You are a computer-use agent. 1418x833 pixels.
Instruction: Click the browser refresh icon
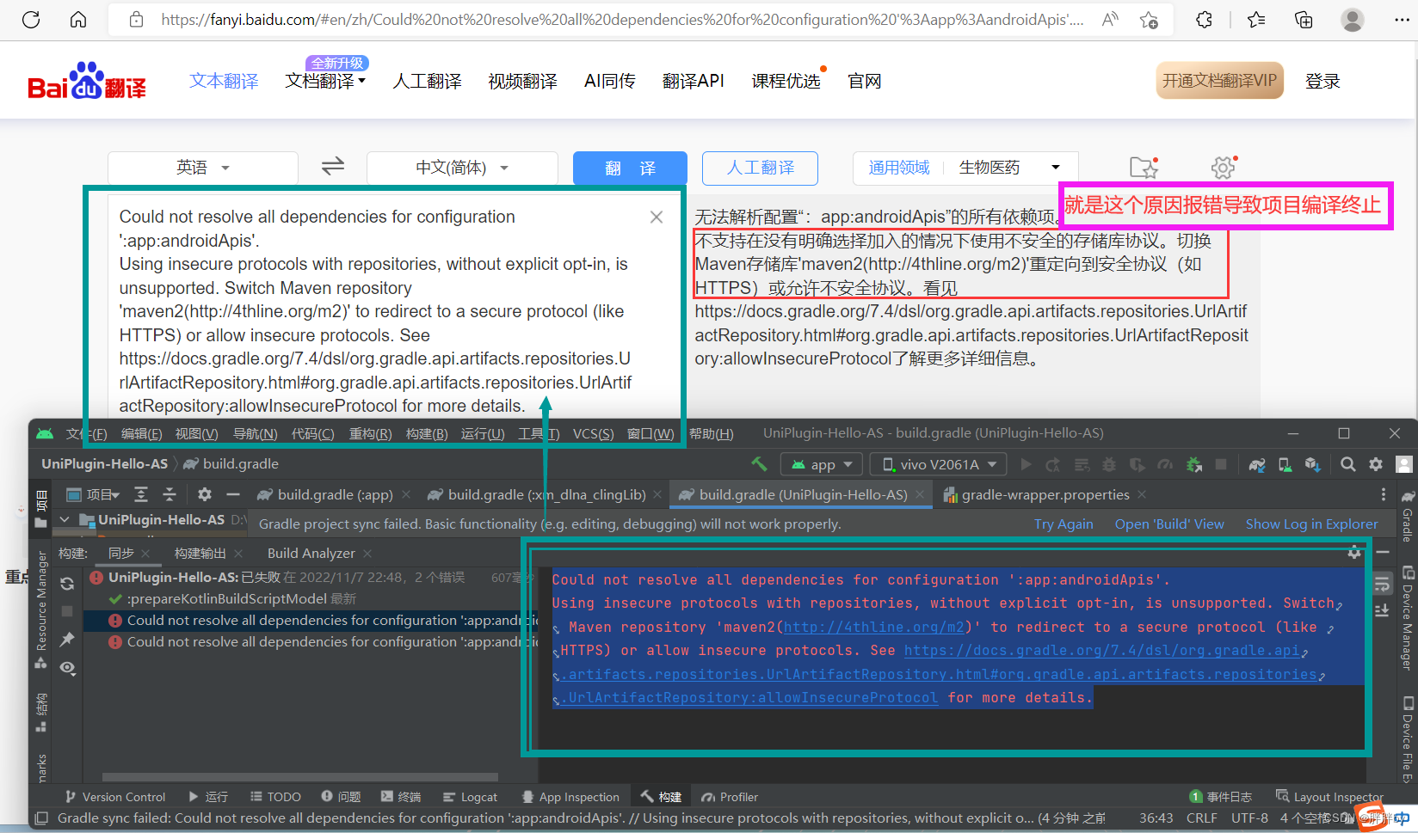coord(31,20)
